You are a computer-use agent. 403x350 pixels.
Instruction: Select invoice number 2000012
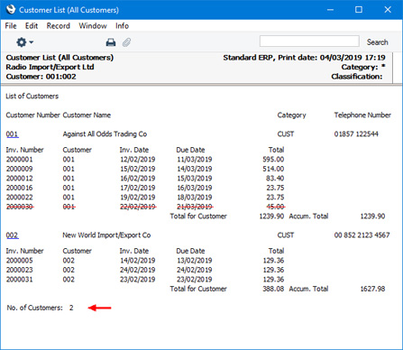(x=19, y=179)
